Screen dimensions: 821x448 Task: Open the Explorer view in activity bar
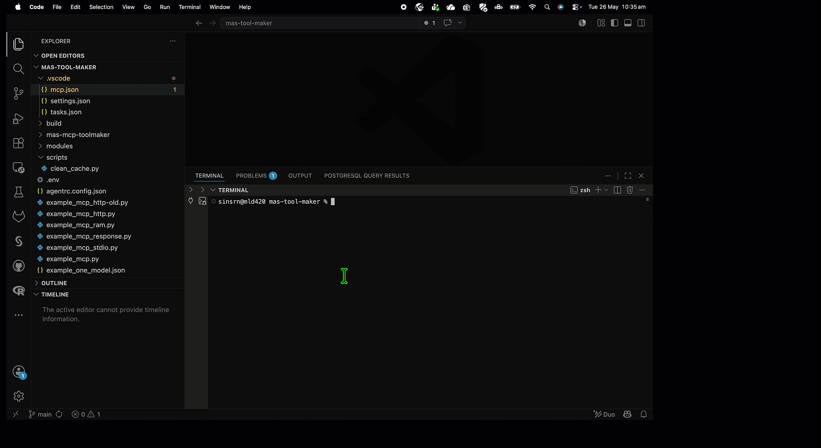18,44
